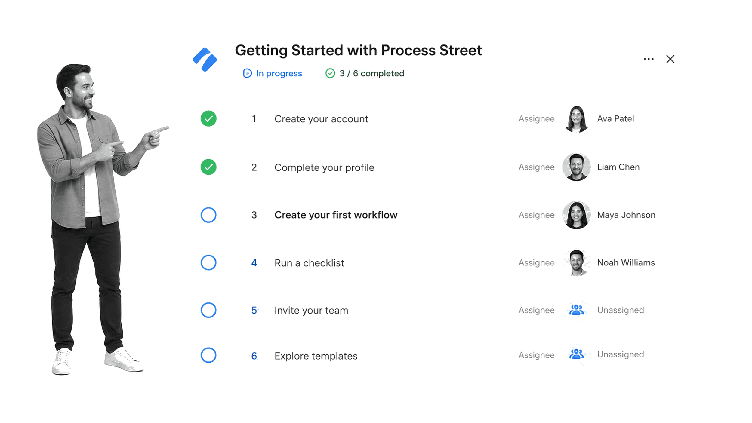Click Assignee label in Explore templates row

pyautogui.click(x=536, y=355)
